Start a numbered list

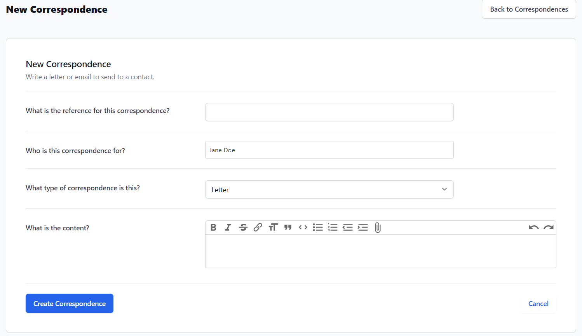coord(333,227)
